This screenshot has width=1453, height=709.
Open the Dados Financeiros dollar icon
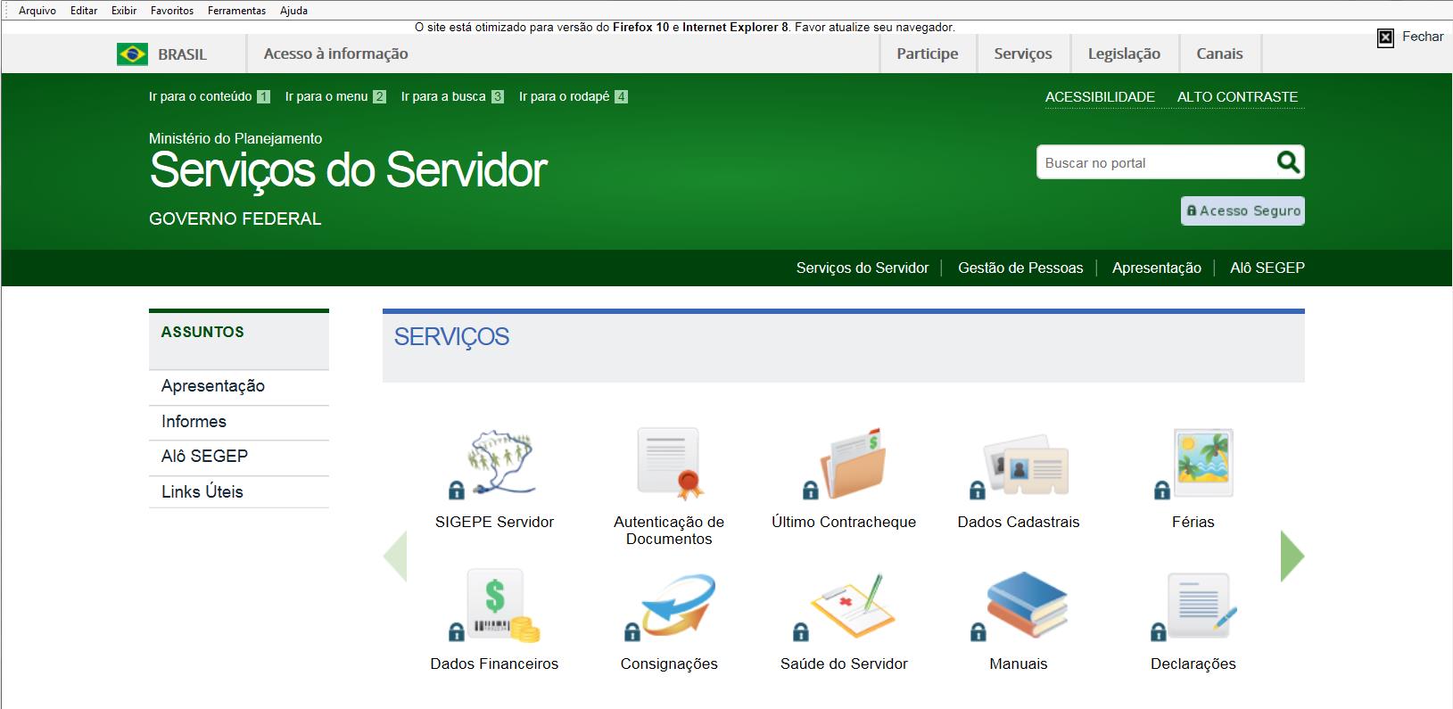494,606
